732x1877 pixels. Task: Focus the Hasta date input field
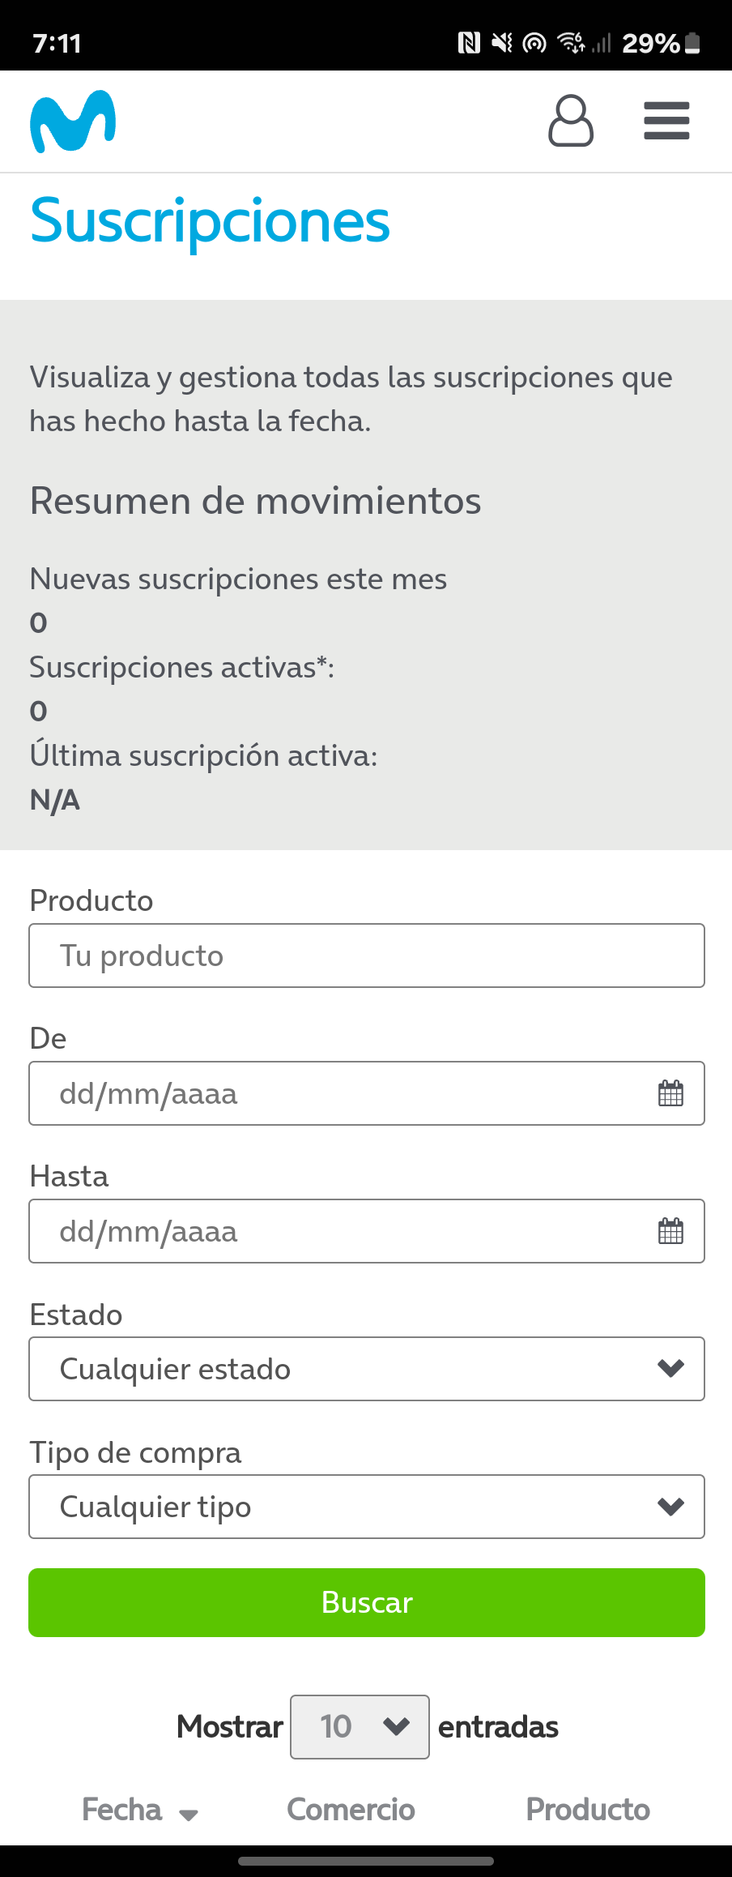[x=340, y=1231]
